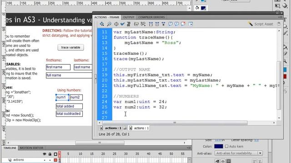Image resolution: width=291 pixels, height=163 pixels.
Task: Click the timeline Show/Hide all layers eye icon
Action: (45, 154)
